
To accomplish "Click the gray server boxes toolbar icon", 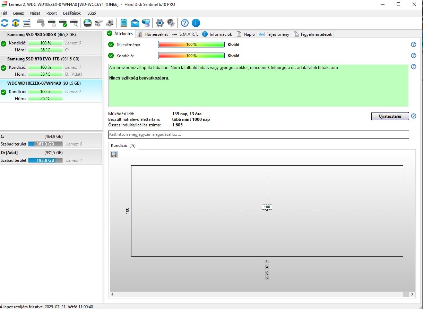I will tap(99, 23).
